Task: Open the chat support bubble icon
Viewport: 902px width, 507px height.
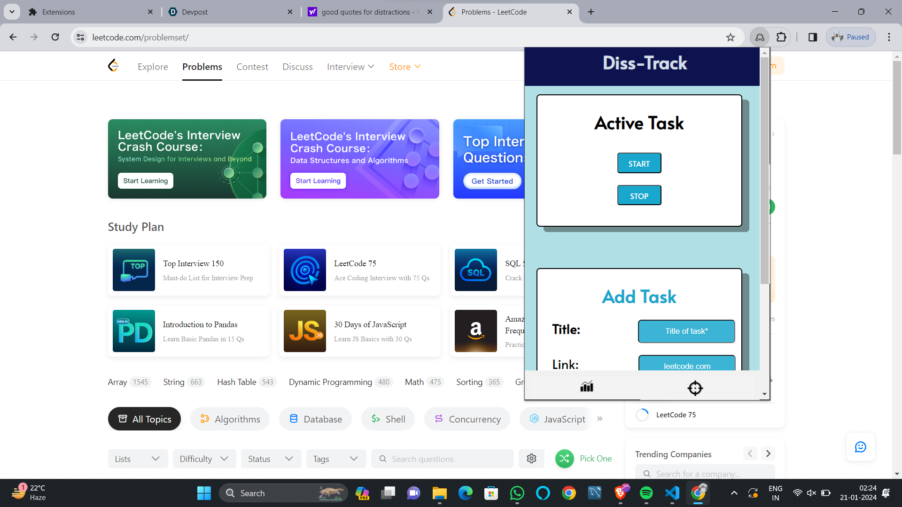Action: pos(860,447)
